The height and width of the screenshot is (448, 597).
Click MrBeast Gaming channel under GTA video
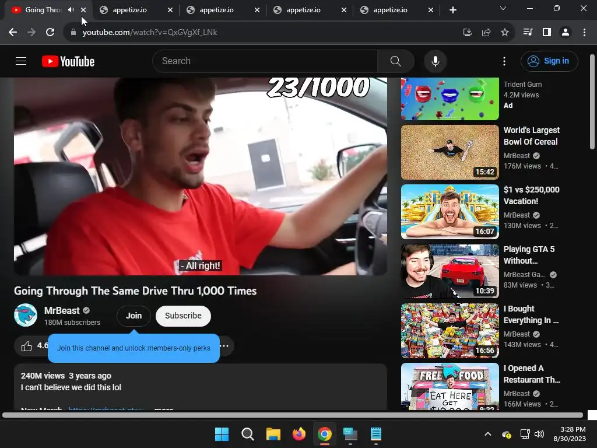524,274
